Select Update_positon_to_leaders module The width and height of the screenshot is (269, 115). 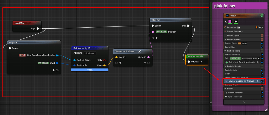coord(241,81)
